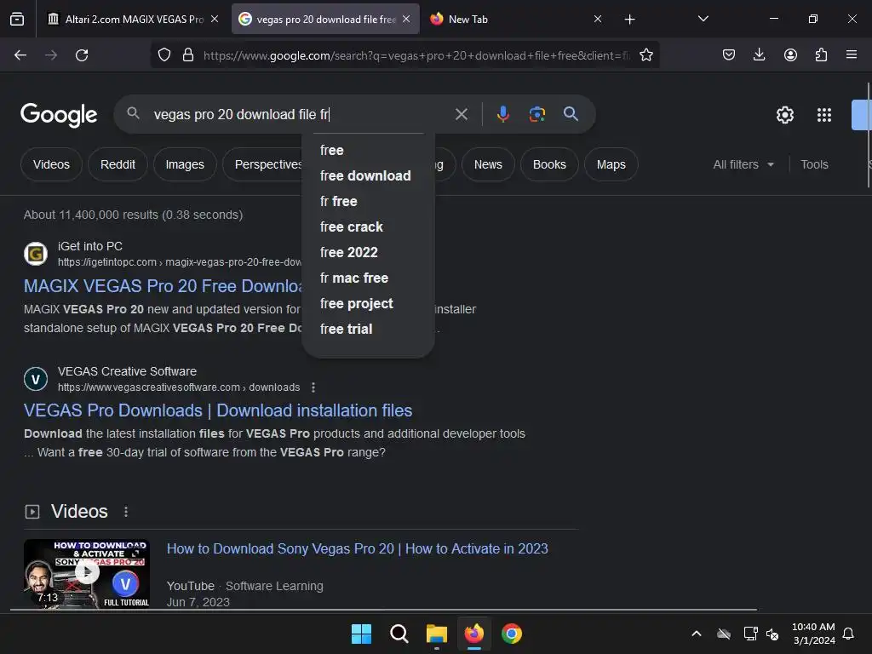Filter results by Images
872x654 pixels.
click(185, 164)
